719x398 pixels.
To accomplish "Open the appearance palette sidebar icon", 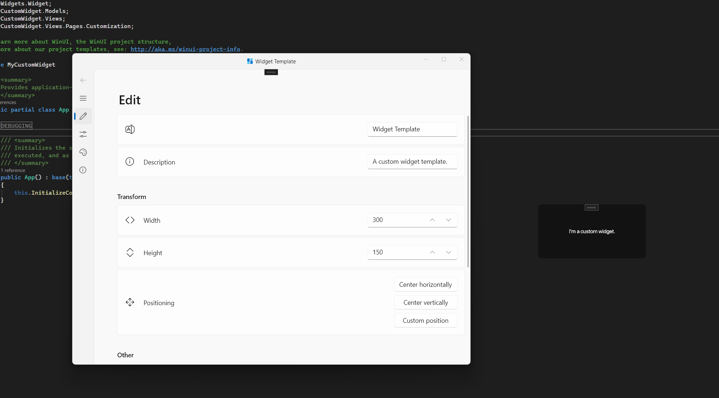I will 83,152.
